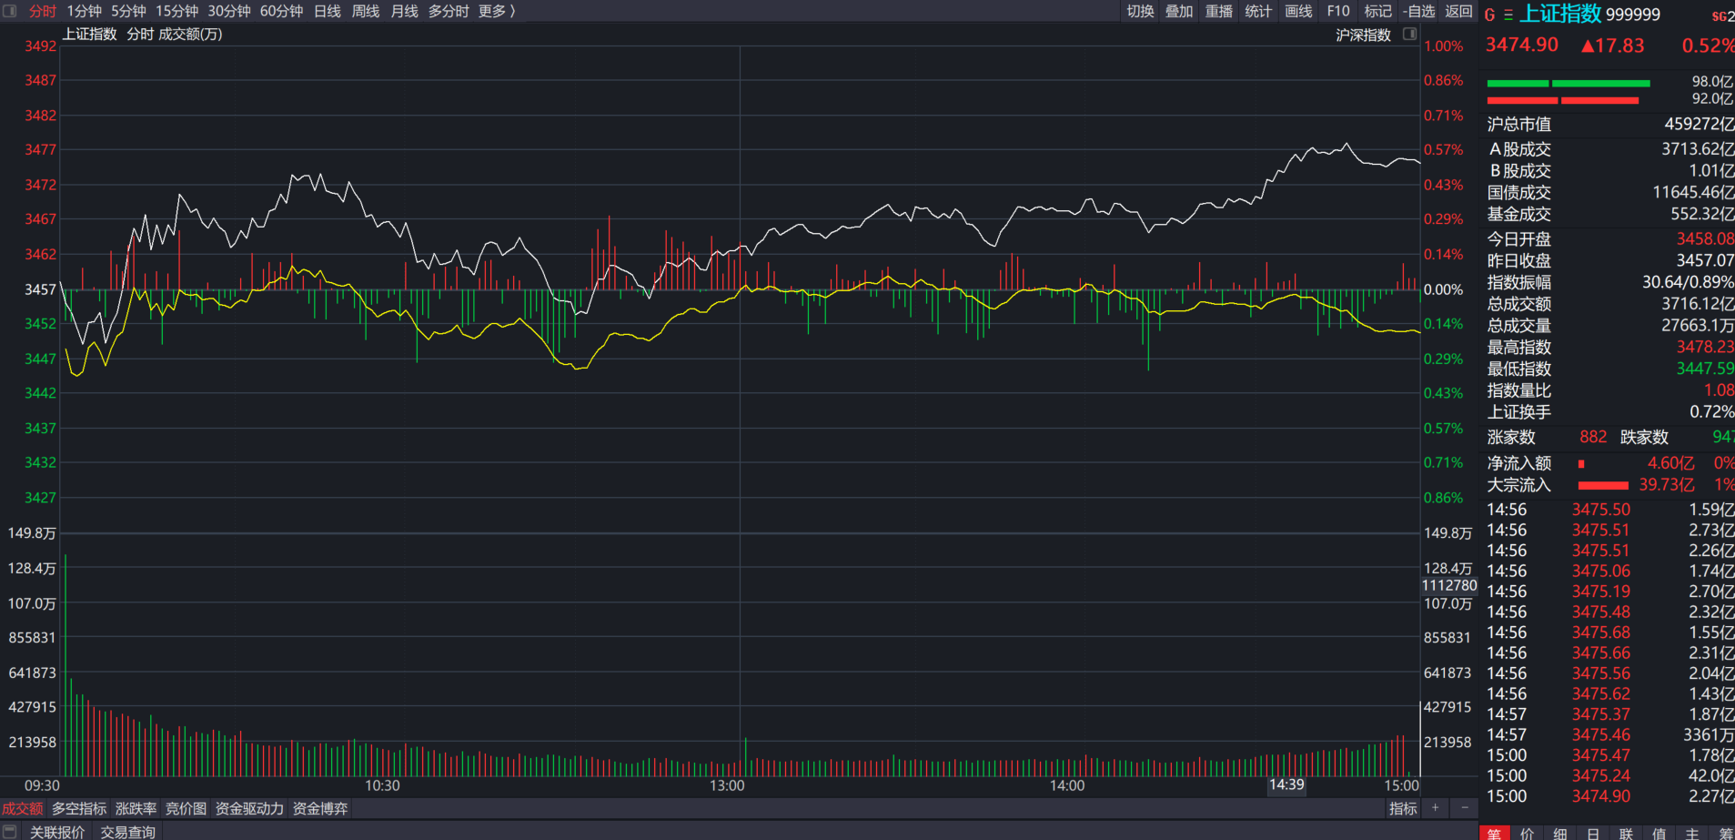This screenshot has width=1735, height=840.
Task: Select the 竞价图 indicator tab
Action: coord(187,808)
